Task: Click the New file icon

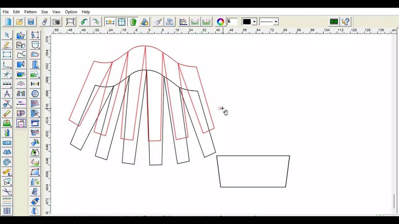Action: click(8, 22)
